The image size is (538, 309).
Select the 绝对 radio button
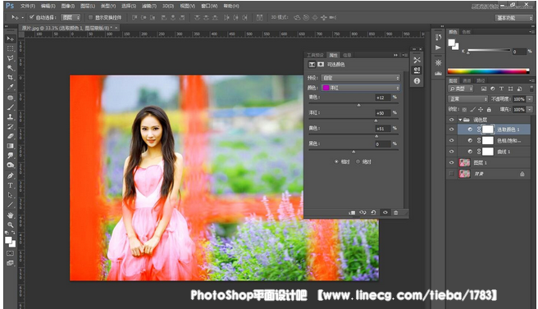(x=358, y=161)
